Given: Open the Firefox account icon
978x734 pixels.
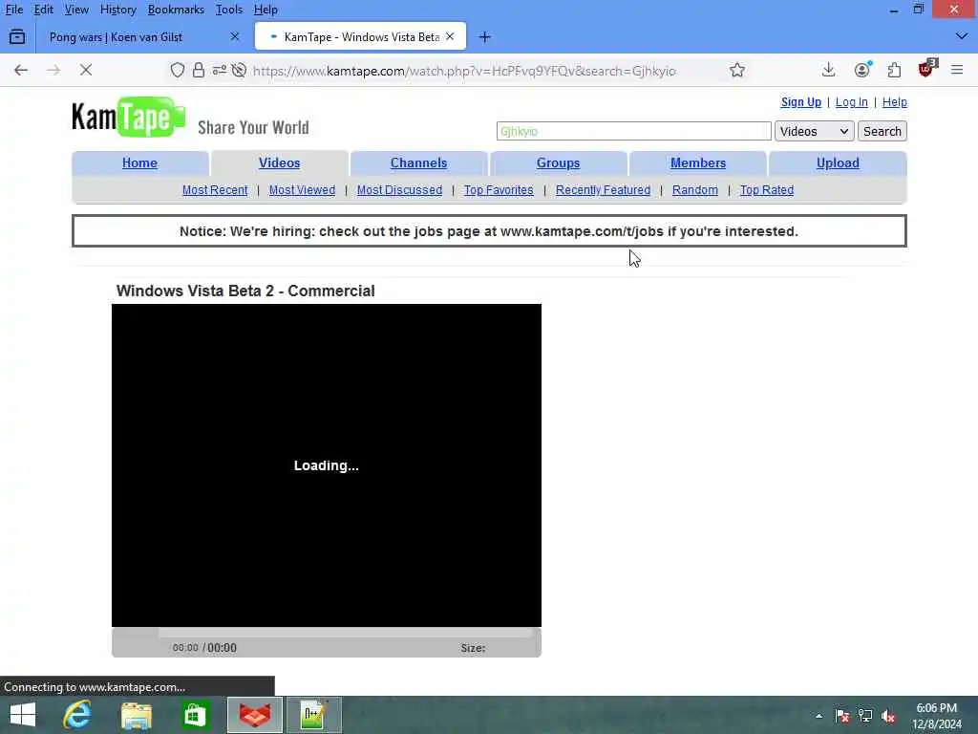Looking at the screenshot, I should pos(862,70).
